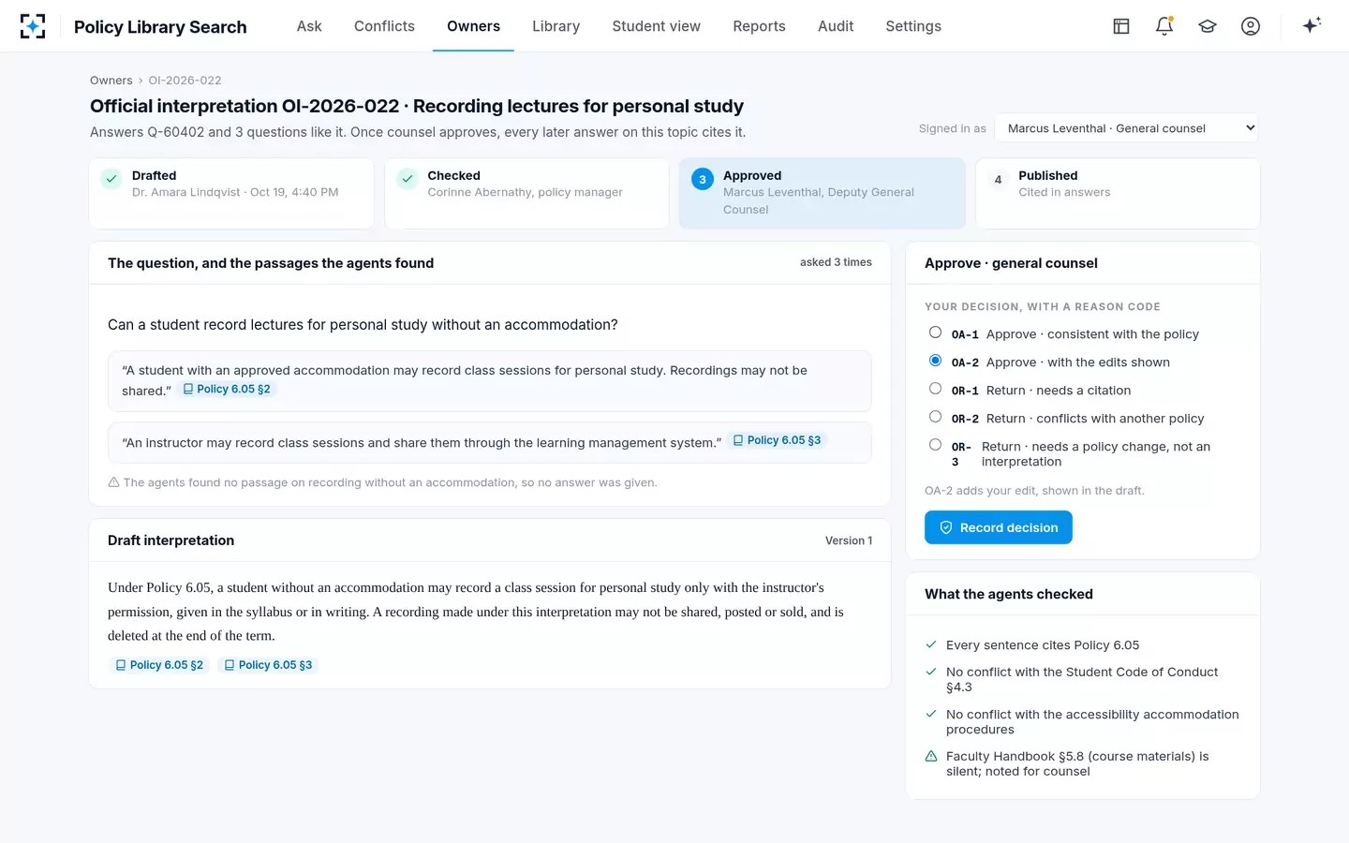This screenshot has height=843, width=1349.
Task: Click the sparkle assistant icon
Action: pos(1312,25)
